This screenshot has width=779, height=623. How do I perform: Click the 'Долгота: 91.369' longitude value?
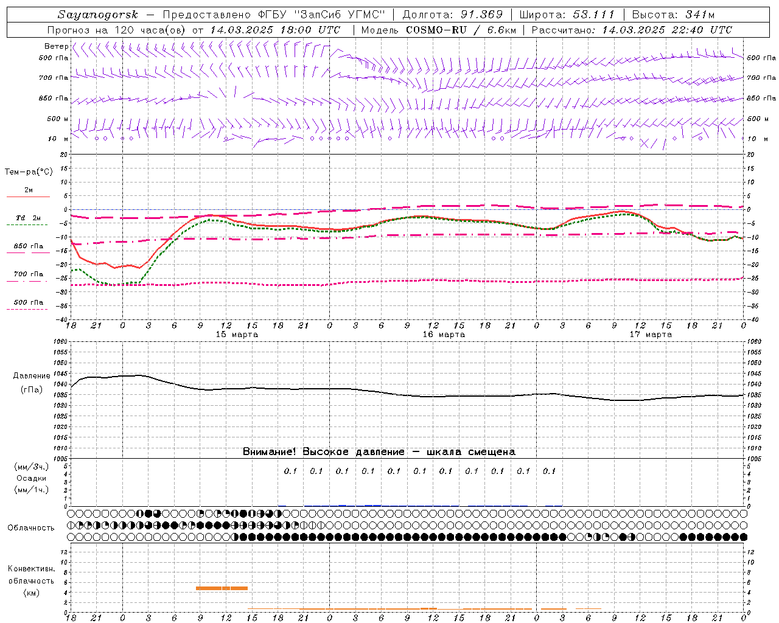click(x=453, y=15)
